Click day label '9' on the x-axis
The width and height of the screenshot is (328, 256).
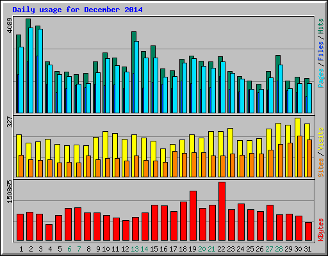[98, 249]
